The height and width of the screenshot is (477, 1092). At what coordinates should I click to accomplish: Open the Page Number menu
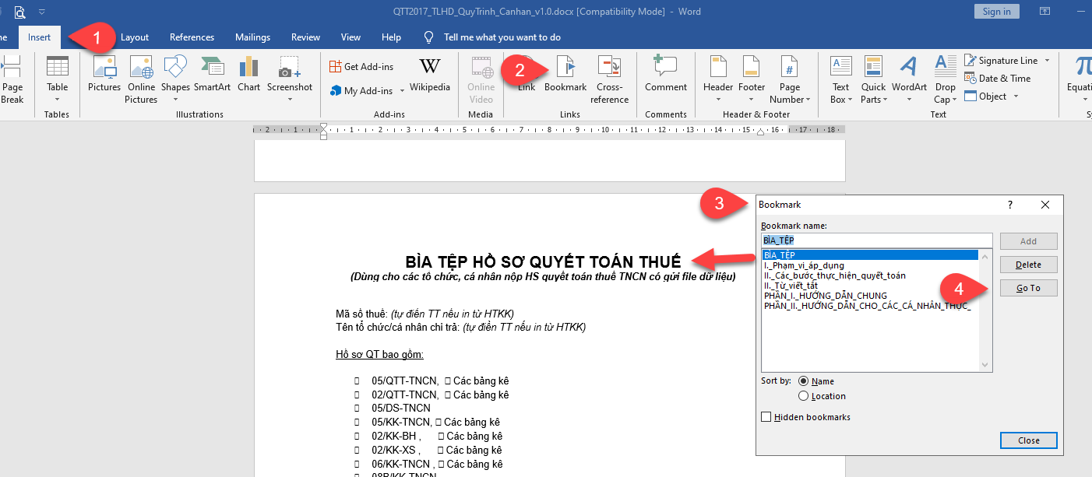[790, 79]
